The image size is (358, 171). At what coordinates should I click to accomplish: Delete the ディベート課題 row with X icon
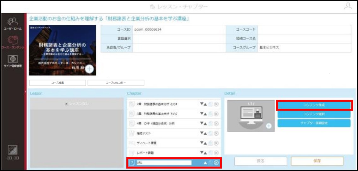pyautogui.click(x=216, y=143)
